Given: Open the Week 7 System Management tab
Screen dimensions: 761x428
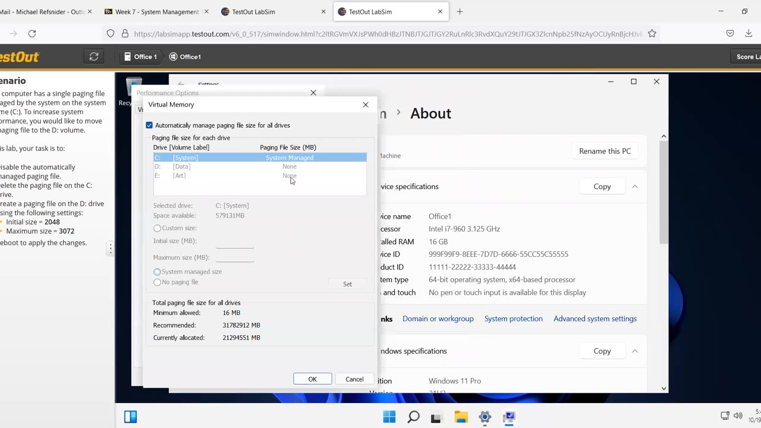Looking at the screenshot, I should pos(156,11).
